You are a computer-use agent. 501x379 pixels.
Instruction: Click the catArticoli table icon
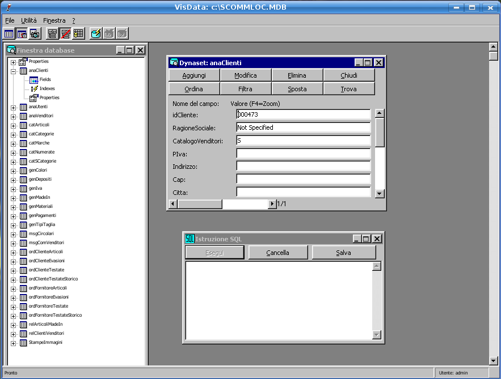23,125
